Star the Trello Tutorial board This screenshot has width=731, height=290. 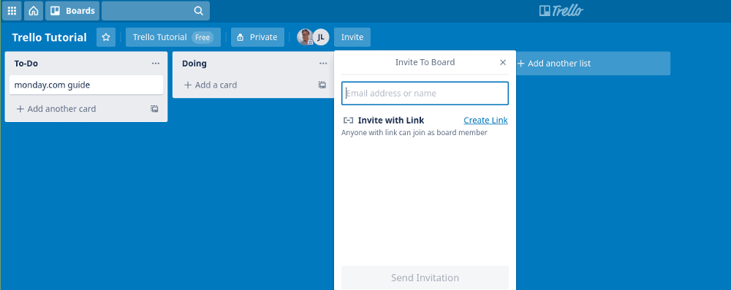pos(106,37)
